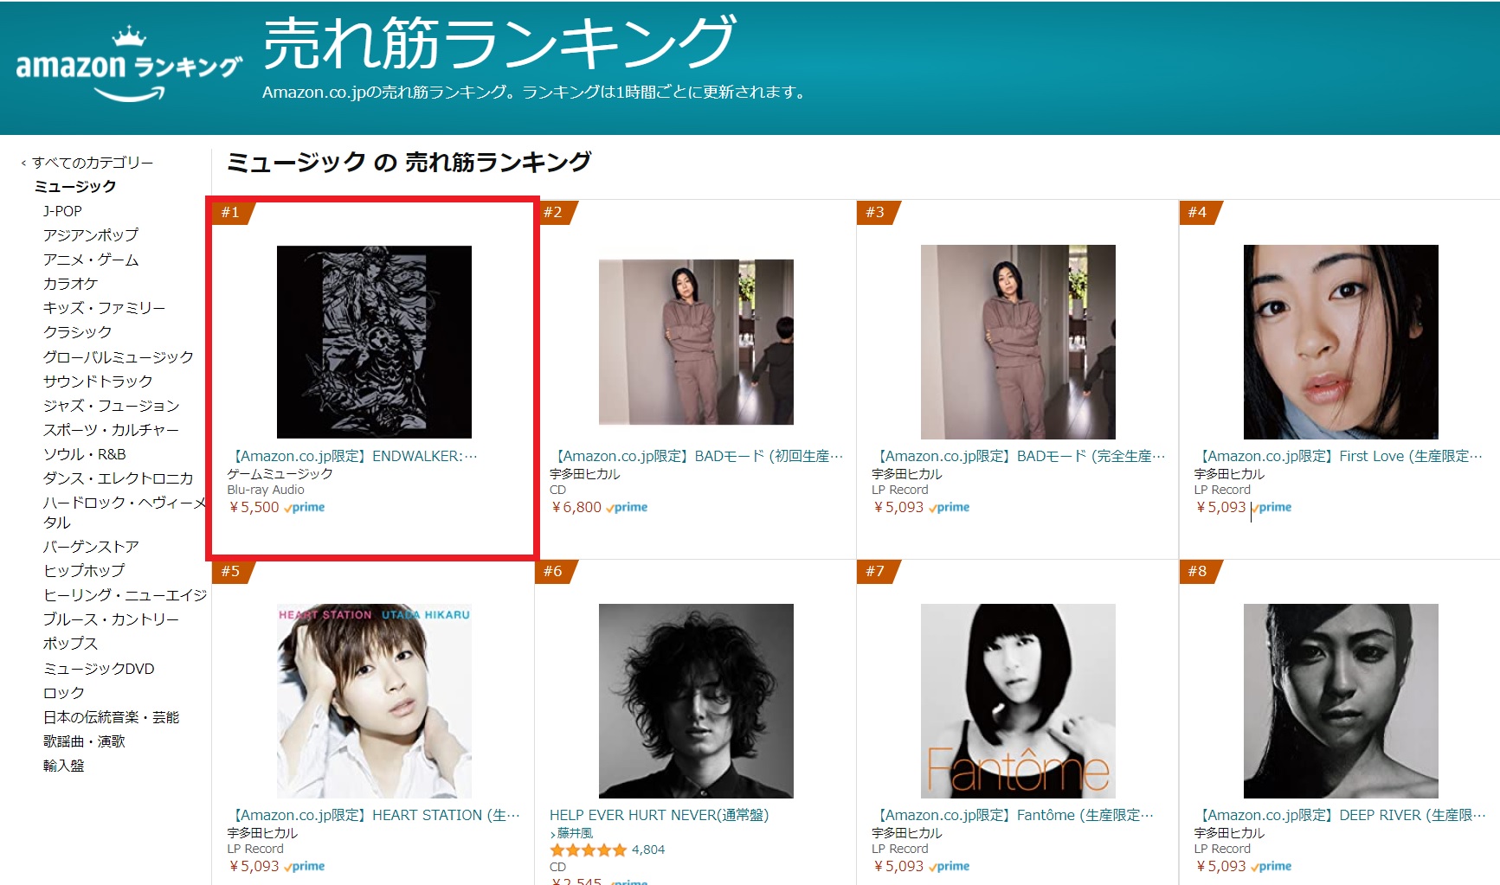Click the #2 BADモード CD cover image
Screen dimensions: 1500x885
(696, 342)
